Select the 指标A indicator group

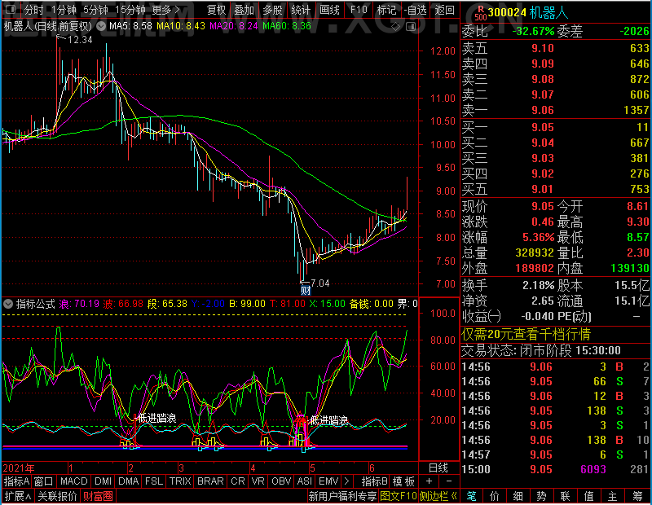click(16, 481)
